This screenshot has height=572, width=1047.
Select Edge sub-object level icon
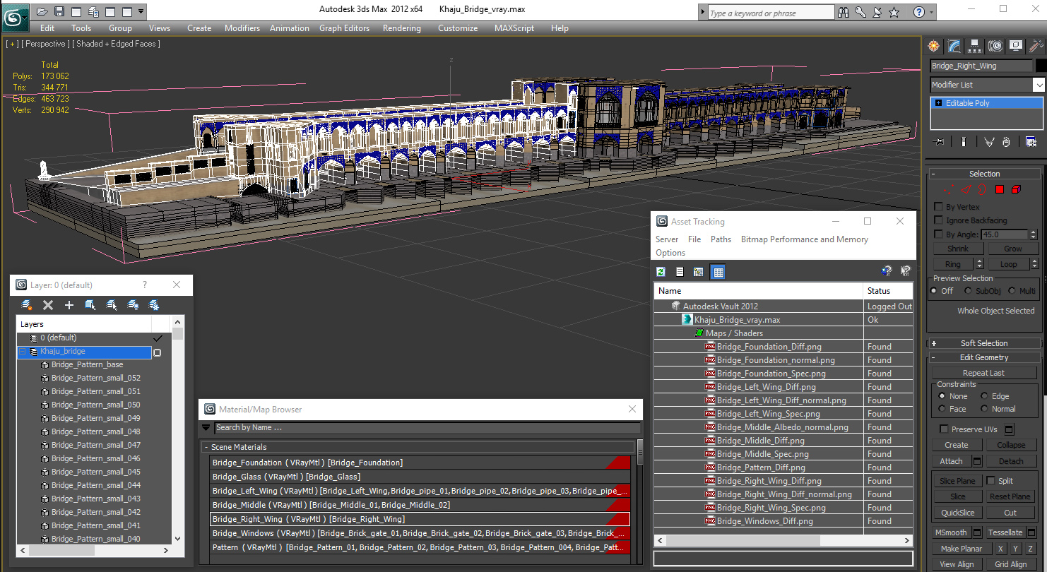click(967, 189)
